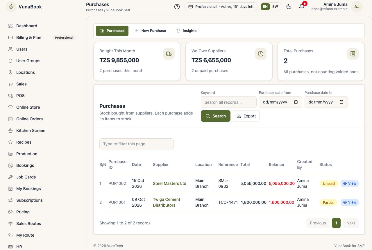The image size is (372, 250).
Task: Focus the Keyword search field
Action: coord(229,102)
